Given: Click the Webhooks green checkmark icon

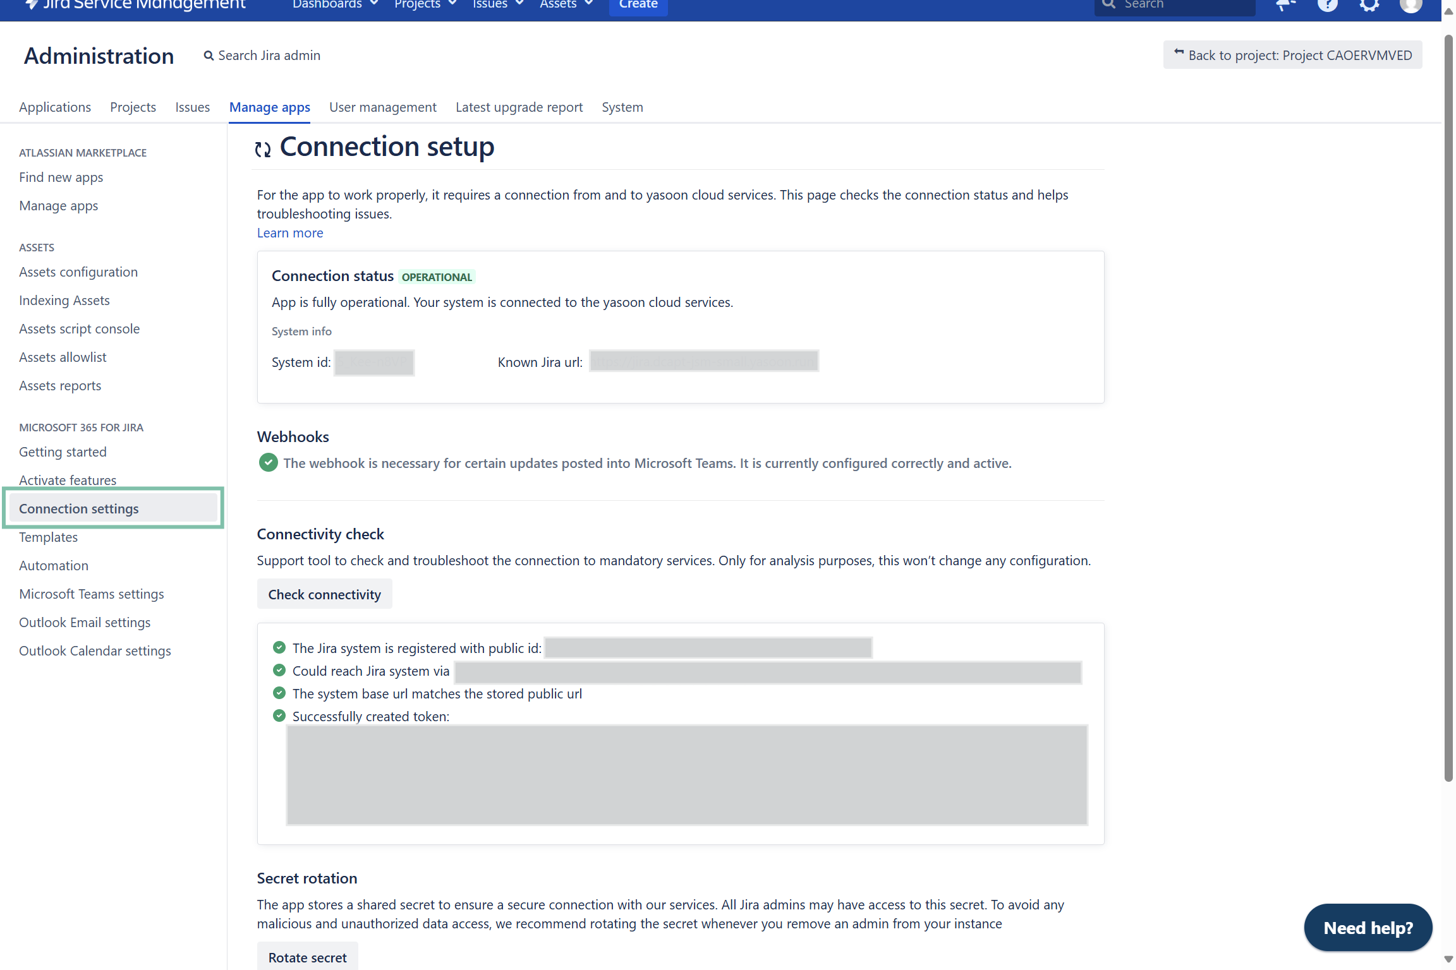Looking at the screenshot, I should click(268, 463).
